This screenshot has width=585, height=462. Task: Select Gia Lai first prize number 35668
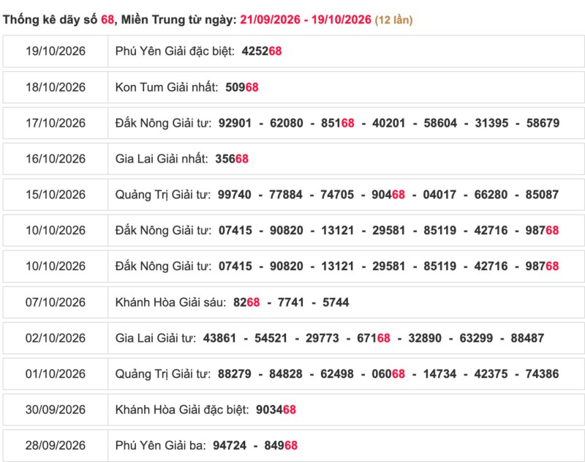[x=232, y=159]
